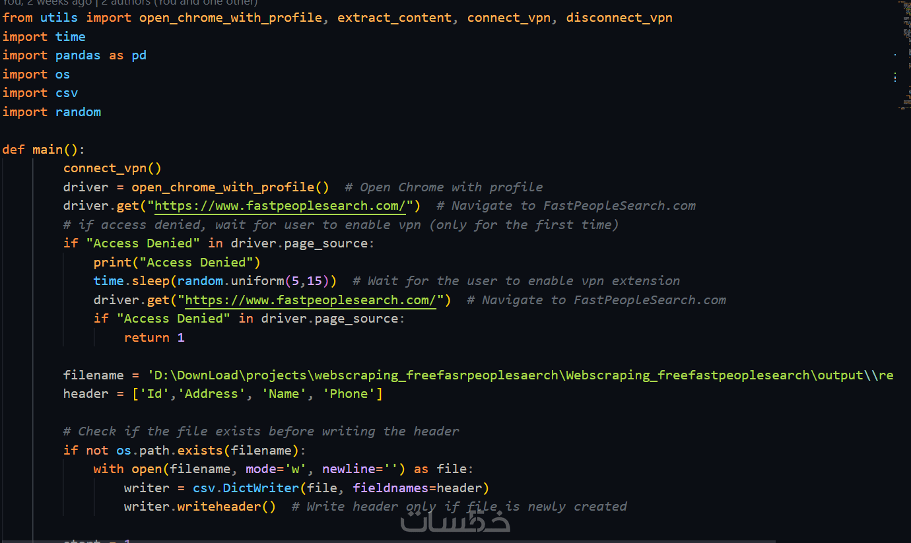Open the fastpeoplesearch.com link below time.sleep line
Image resolution: width=911 pixels, height=543 pixels.
311,300
